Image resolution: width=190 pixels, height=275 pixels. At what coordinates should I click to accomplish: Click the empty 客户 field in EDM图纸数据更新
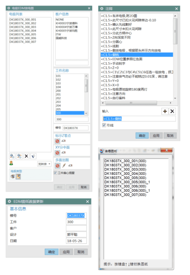pos(76,228)
